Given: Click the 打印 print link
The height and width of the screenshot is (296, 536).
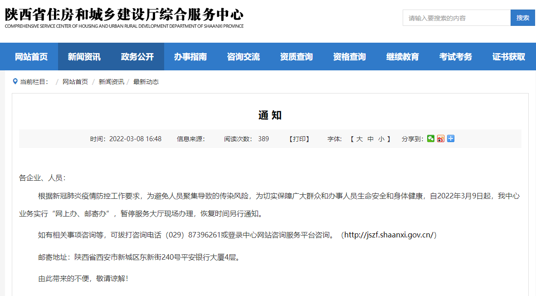Looking at the screenshot, I should [x=299, y=139].
